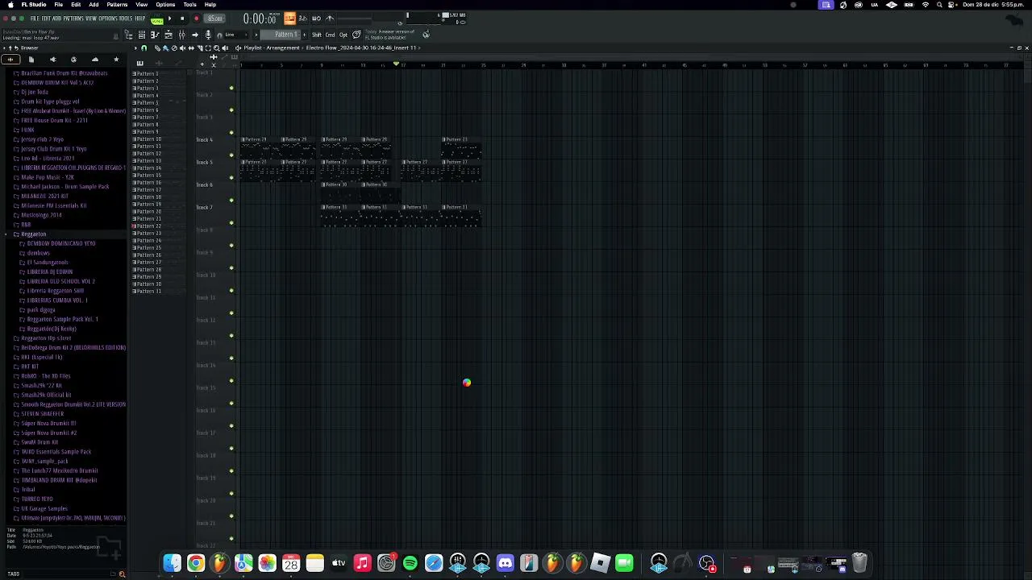The height and width of the screenshot is (580, 1032).
Task: Click the Browser cloud tab icon
Action: [x=94, y=60]
